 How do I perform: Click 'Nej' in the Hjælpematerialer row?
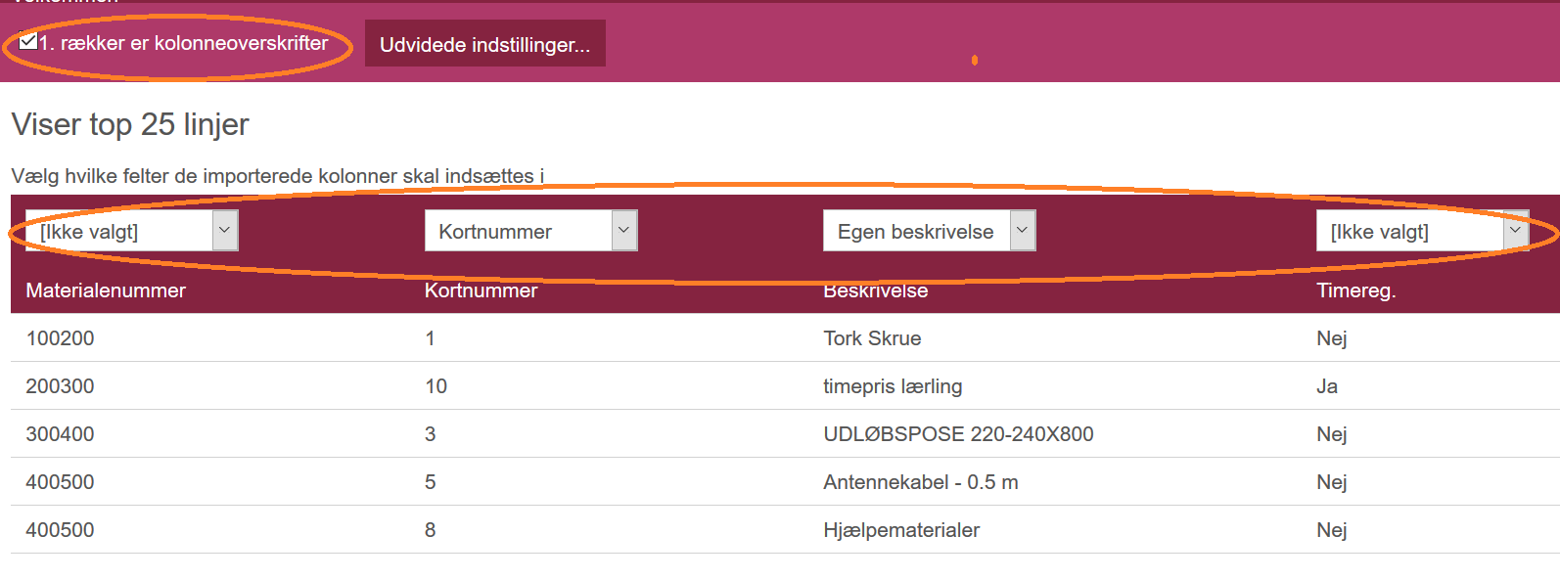click(1331, 530)
